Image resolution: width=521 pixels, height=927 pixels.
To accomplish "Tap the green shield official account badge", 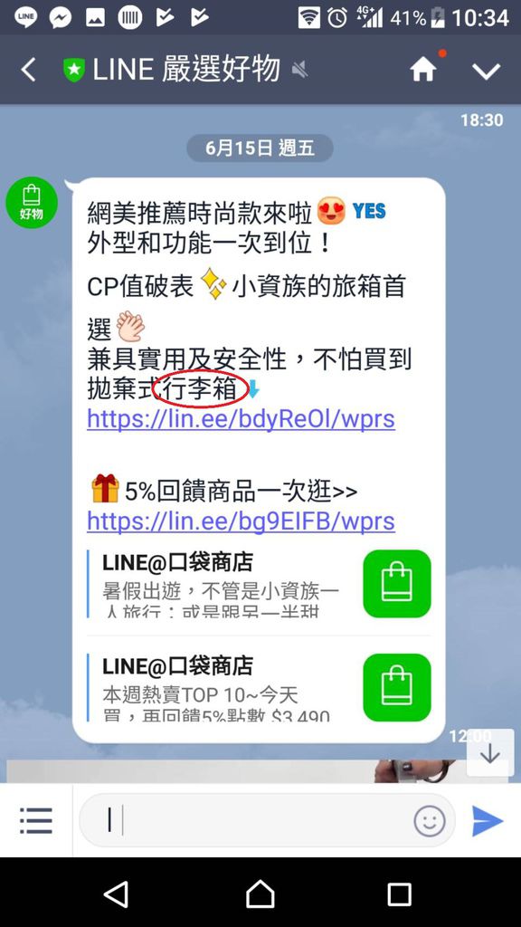I will tap(74, 70).
